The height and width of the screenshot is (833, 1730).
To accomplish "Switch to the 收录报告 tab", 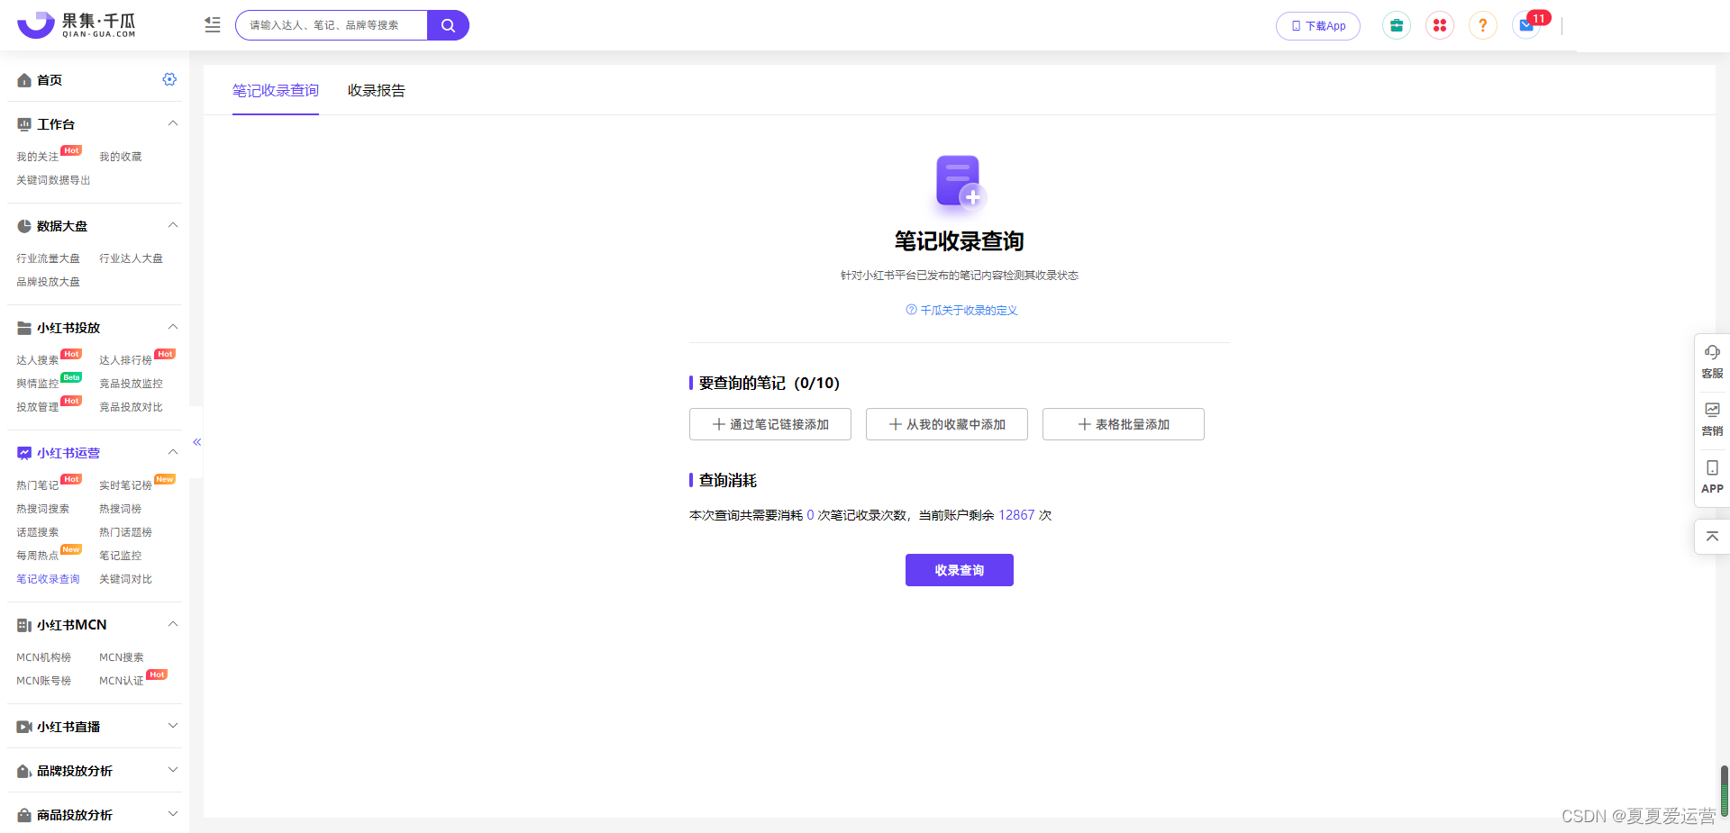I will coord(377,90).
